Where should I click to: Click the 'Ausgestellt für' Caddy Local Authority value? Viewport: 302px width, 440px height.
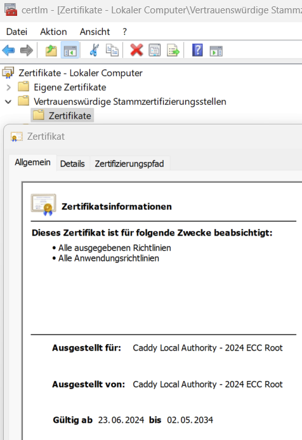point(207,348)
